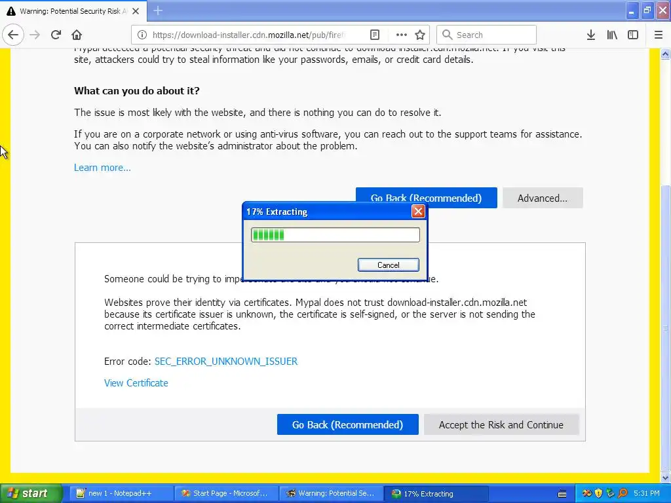Click the 5:31 PM clock
The height and width of the screenshot is (503, 671).
click(647, 493)
